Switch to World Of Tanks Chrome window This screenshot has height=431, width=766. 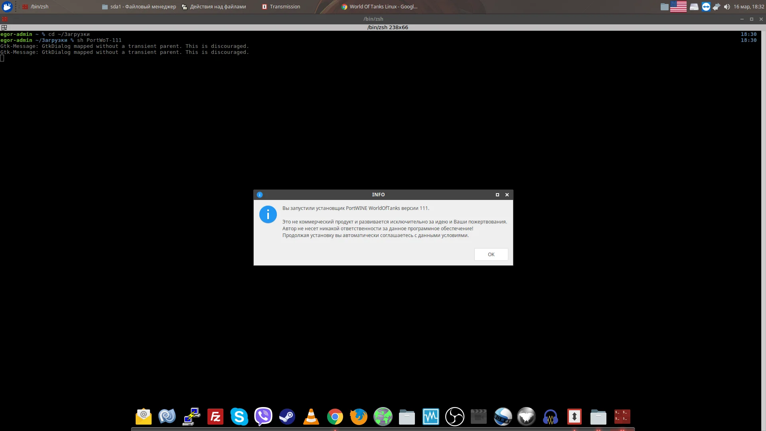coord(379,7)
